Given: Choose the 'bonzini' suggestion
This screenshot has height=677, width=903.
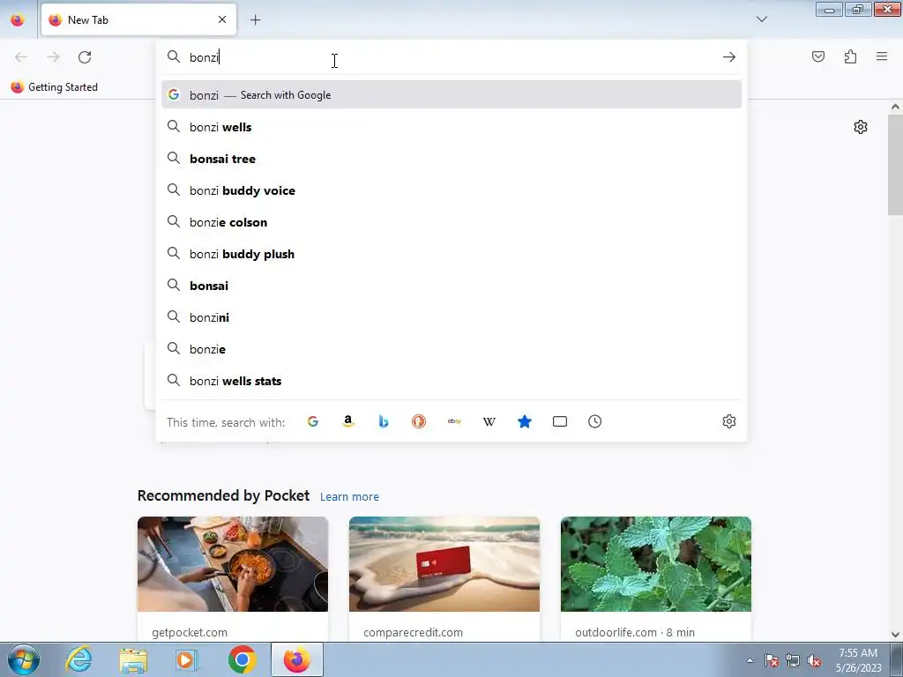Looking at the screenshot, I should click(451, 317).
